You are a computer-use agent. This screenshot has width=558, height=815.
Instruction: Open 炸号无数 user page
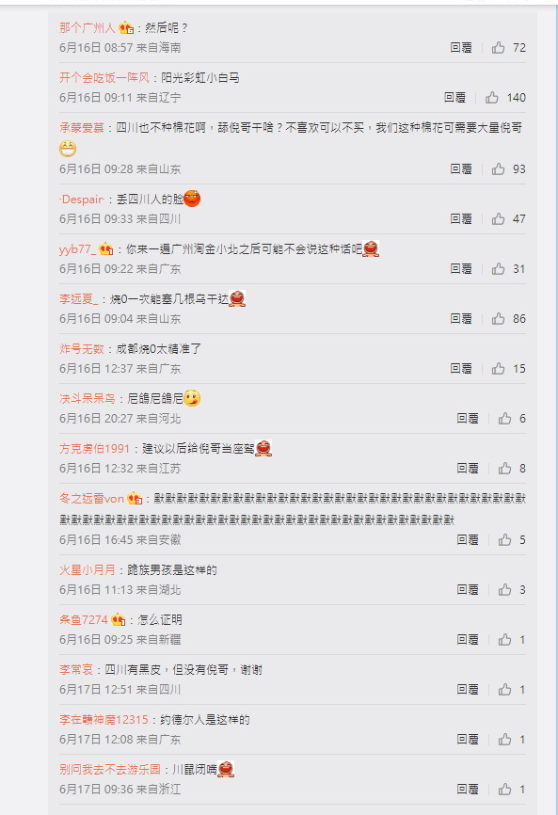82,349
